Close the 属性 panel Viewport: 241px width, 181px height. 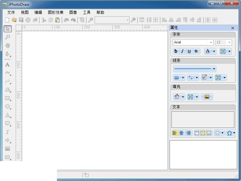(233, 28)
